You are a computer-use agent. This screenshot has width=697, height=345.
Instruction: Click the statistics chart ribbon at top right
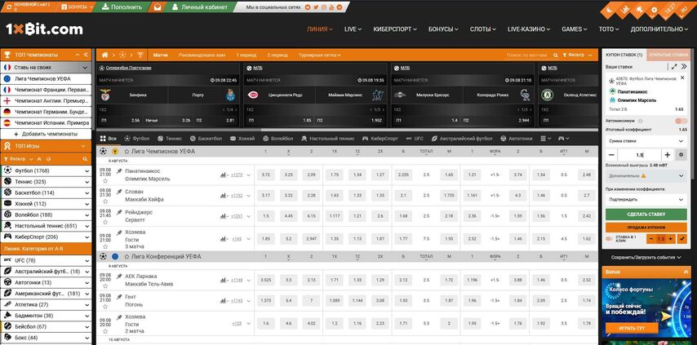pos(625,9)
